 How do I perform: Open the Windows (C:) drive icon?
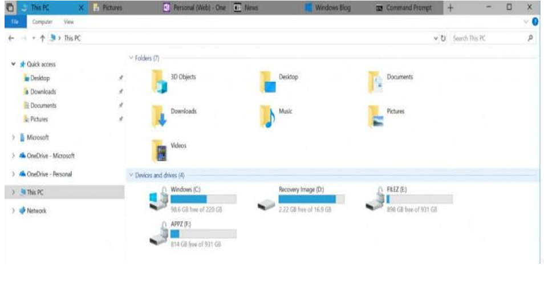[x=159, y=197]
